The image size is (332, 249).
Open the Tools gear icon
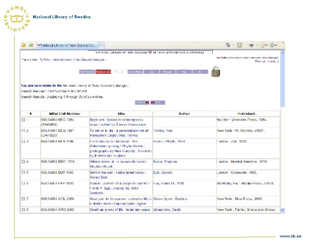(273, 45)
